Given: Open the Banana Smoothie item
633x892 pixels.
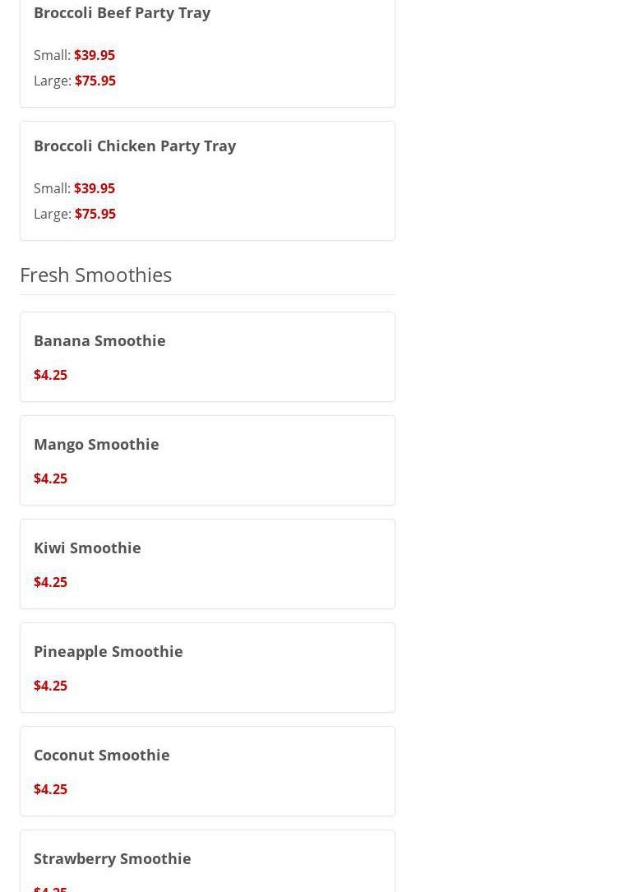Looking at the screenshot, I should (x=99, y=340).
